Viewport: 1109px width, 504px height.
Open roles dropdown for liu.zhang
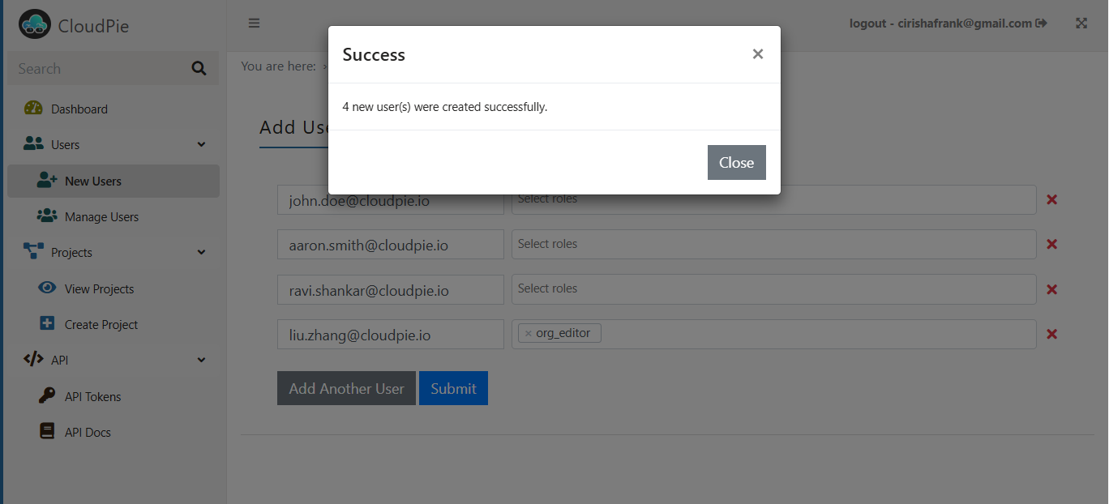pos(773,334)
